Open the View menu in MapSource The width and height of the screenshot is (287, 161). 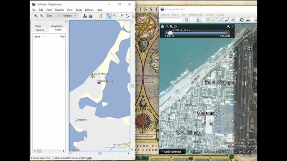pyautogui.click(x=70, y=10)
